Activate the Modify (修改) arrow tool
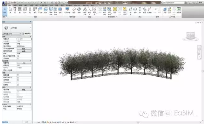The image size is (206, 125). [5, 11]
